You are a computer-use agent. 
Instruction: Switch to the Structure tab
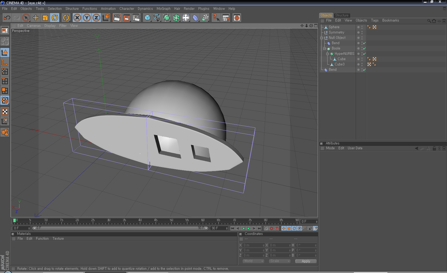[342, 15]
